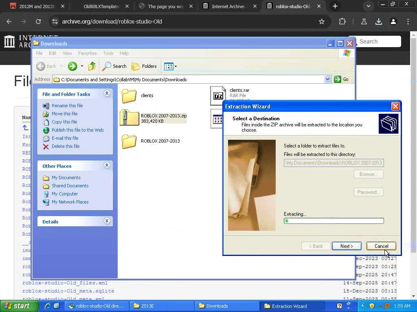Image resolution: width=417 pixels, height=312 pixels.
Task: Click the Chrome reload icon
Action: tap(38, 22)
